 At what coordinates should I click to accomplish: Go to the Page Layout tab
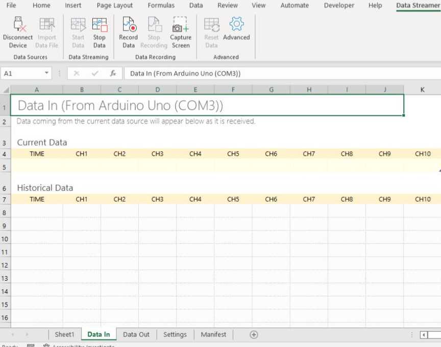pyautogui.click(x=114, y=5)
